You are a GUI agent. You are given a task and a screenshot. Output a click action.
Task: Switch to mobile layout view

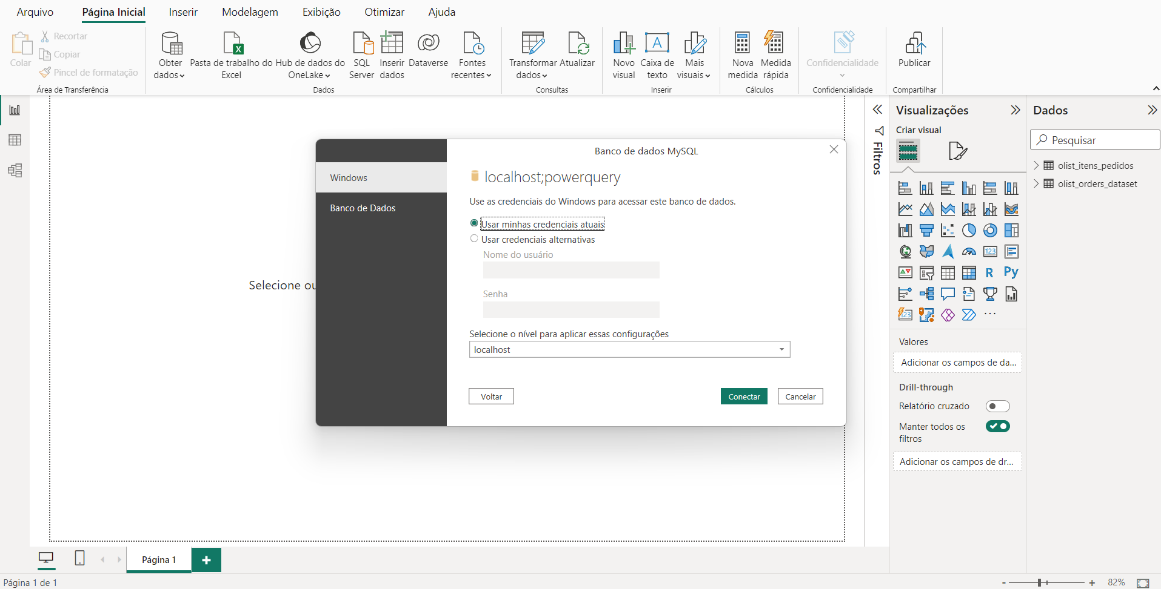tap(79, 558)
